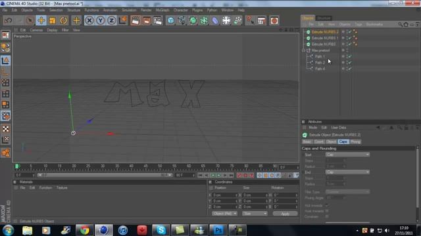Toggle the Y axis lock

(101, 20)
